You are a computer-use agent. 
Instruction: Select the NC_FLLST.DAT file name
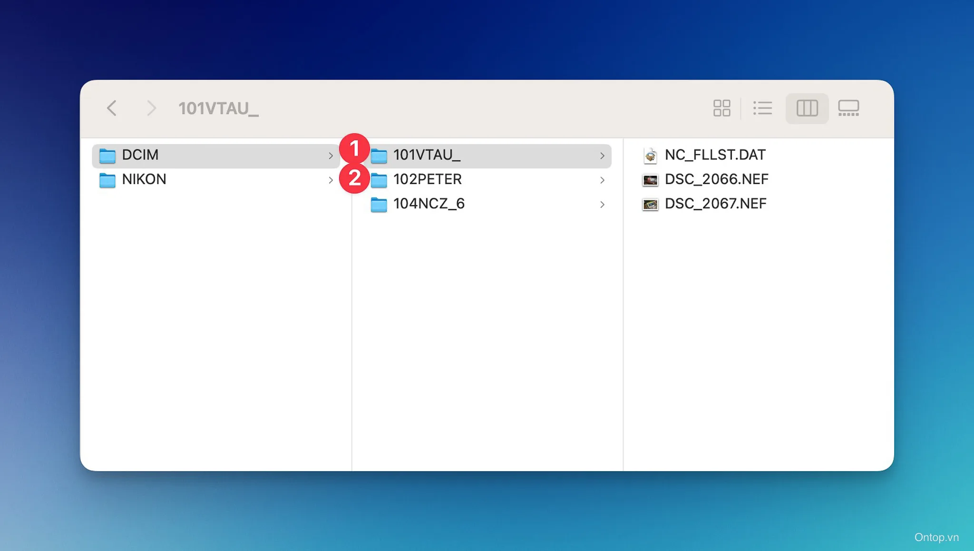[715, 155]
